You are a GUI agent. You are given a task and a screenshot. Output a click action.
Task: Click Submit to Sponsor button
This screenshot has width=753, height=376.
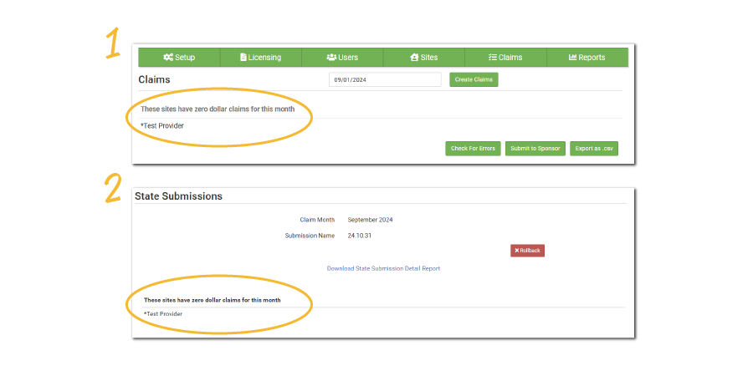point(535,149)
